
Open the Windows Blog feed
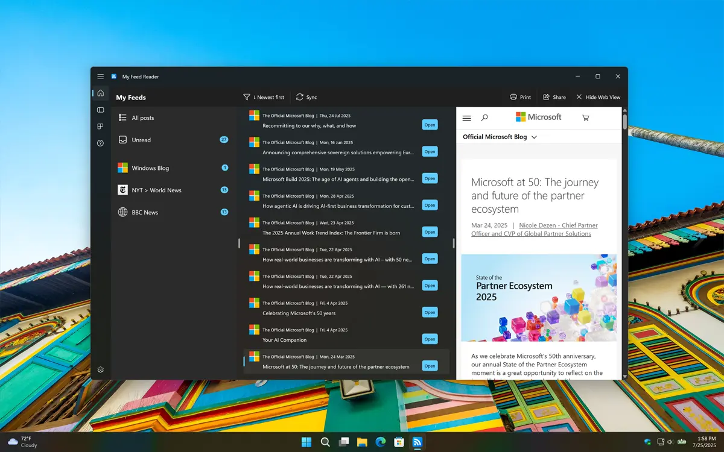(x=173, y=168)
